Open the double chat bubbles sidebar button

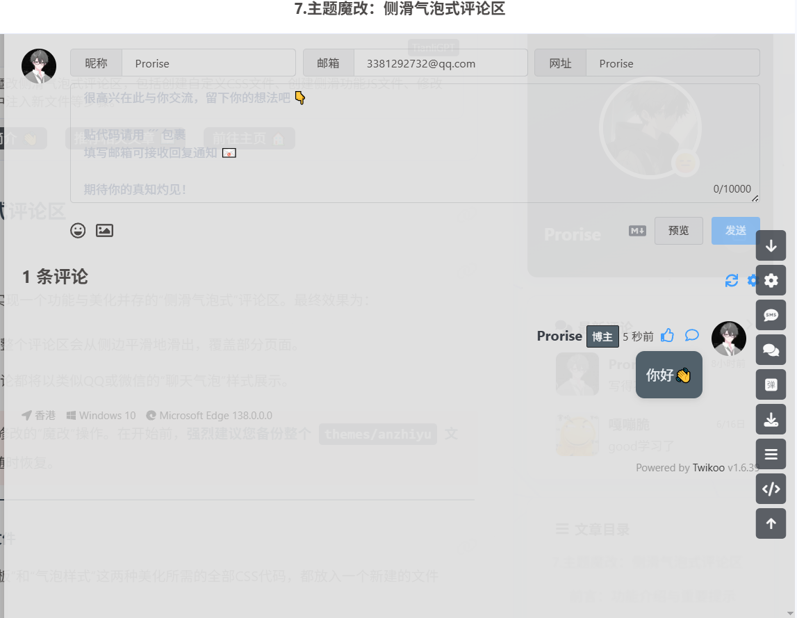[771, 350]
